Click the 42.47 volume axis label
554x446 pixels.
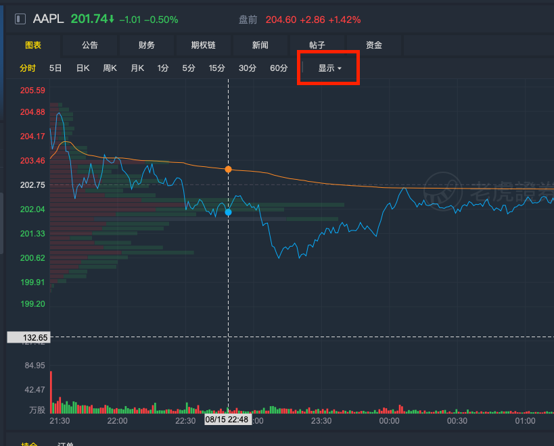(35, 390)
